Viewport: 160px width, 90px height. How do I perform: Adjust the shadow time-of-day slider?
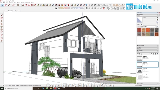(77, 8)
